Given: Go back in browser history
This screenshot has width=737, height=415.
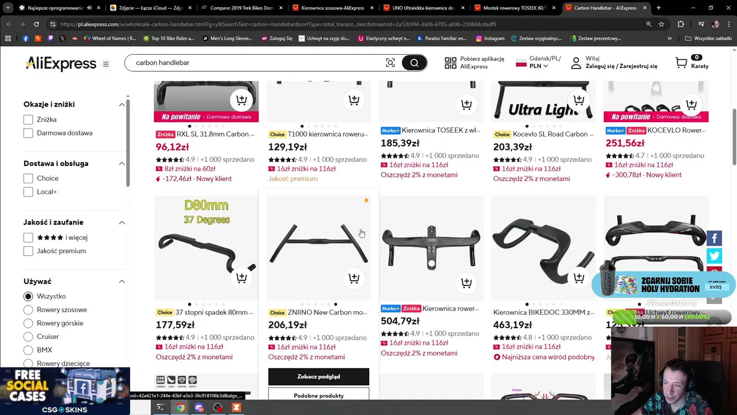Looking at the screenshot, I should tap(9, 24).
